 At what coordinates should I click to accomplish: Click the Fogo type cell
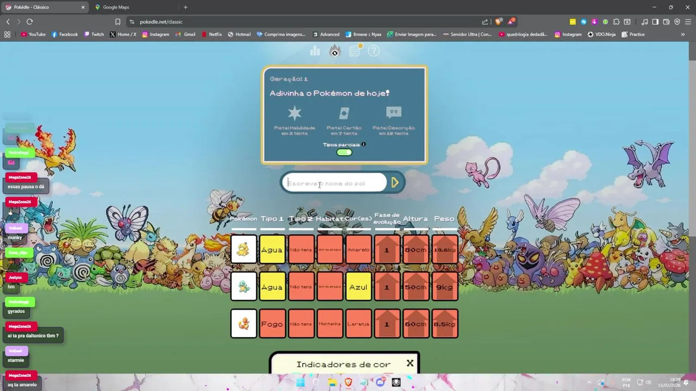tap(272, 324)
